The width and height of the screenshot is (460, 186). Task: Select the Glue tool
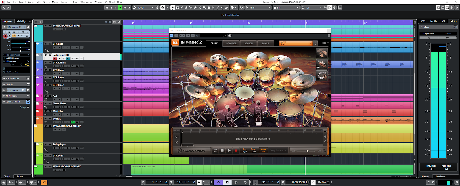coord(195,8)
